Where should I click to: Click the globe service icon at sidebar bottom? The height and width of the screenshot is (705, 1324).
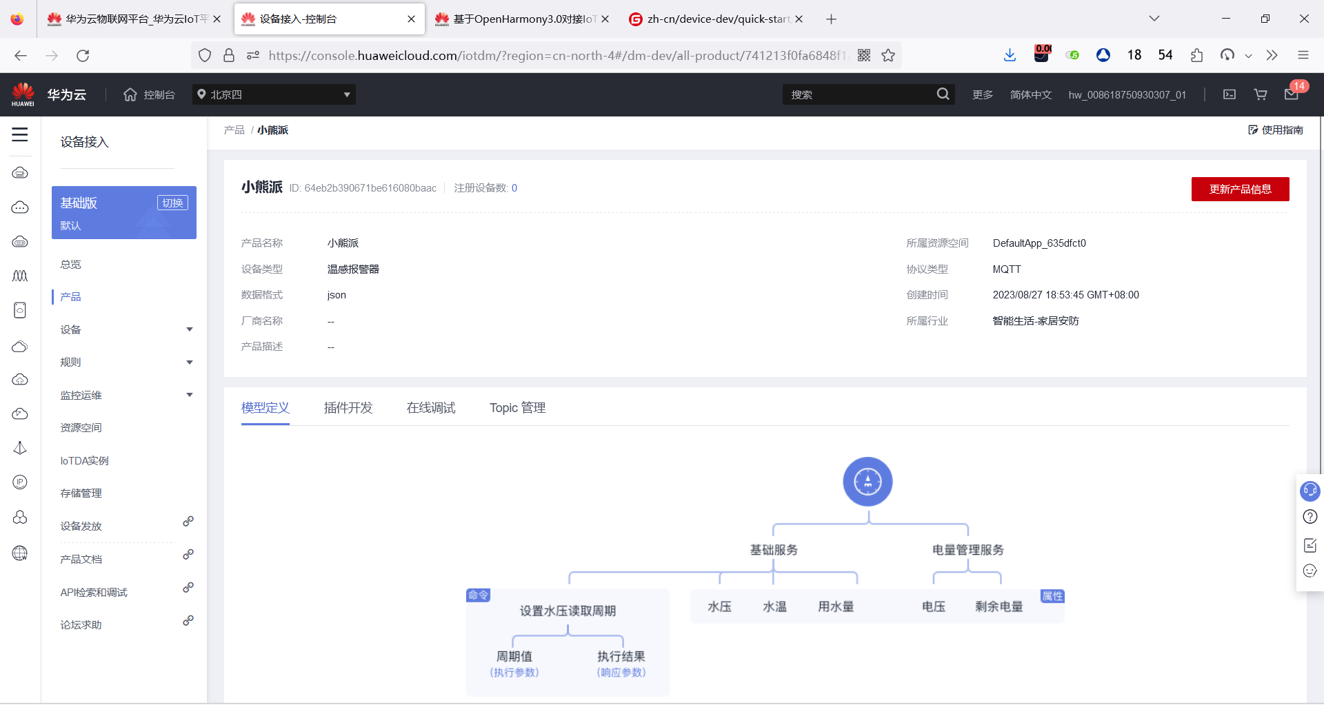click(x=20, y=553)
